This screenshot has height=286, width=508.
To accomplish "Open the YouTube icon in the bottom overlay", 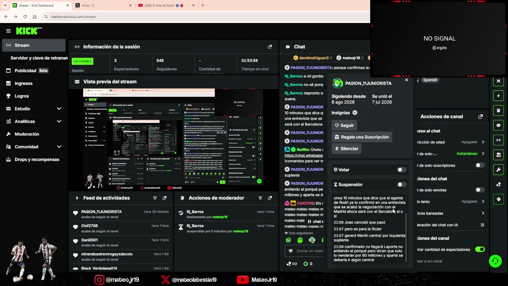I will coord(242,280).
